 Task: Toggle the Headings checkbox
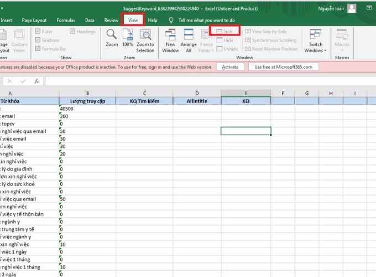72,31
